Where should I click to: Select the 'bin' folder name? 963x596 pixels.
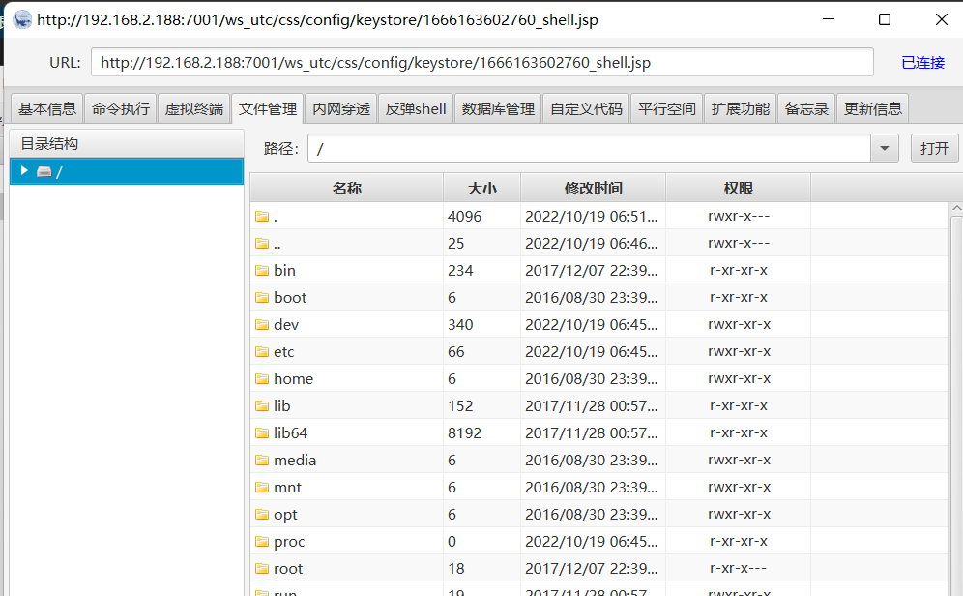(284, 270)
